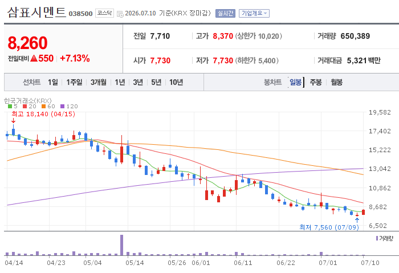The image size is (399, 273).
Task: Select the 3개월 line chart tab
Action: coord(99,82)
